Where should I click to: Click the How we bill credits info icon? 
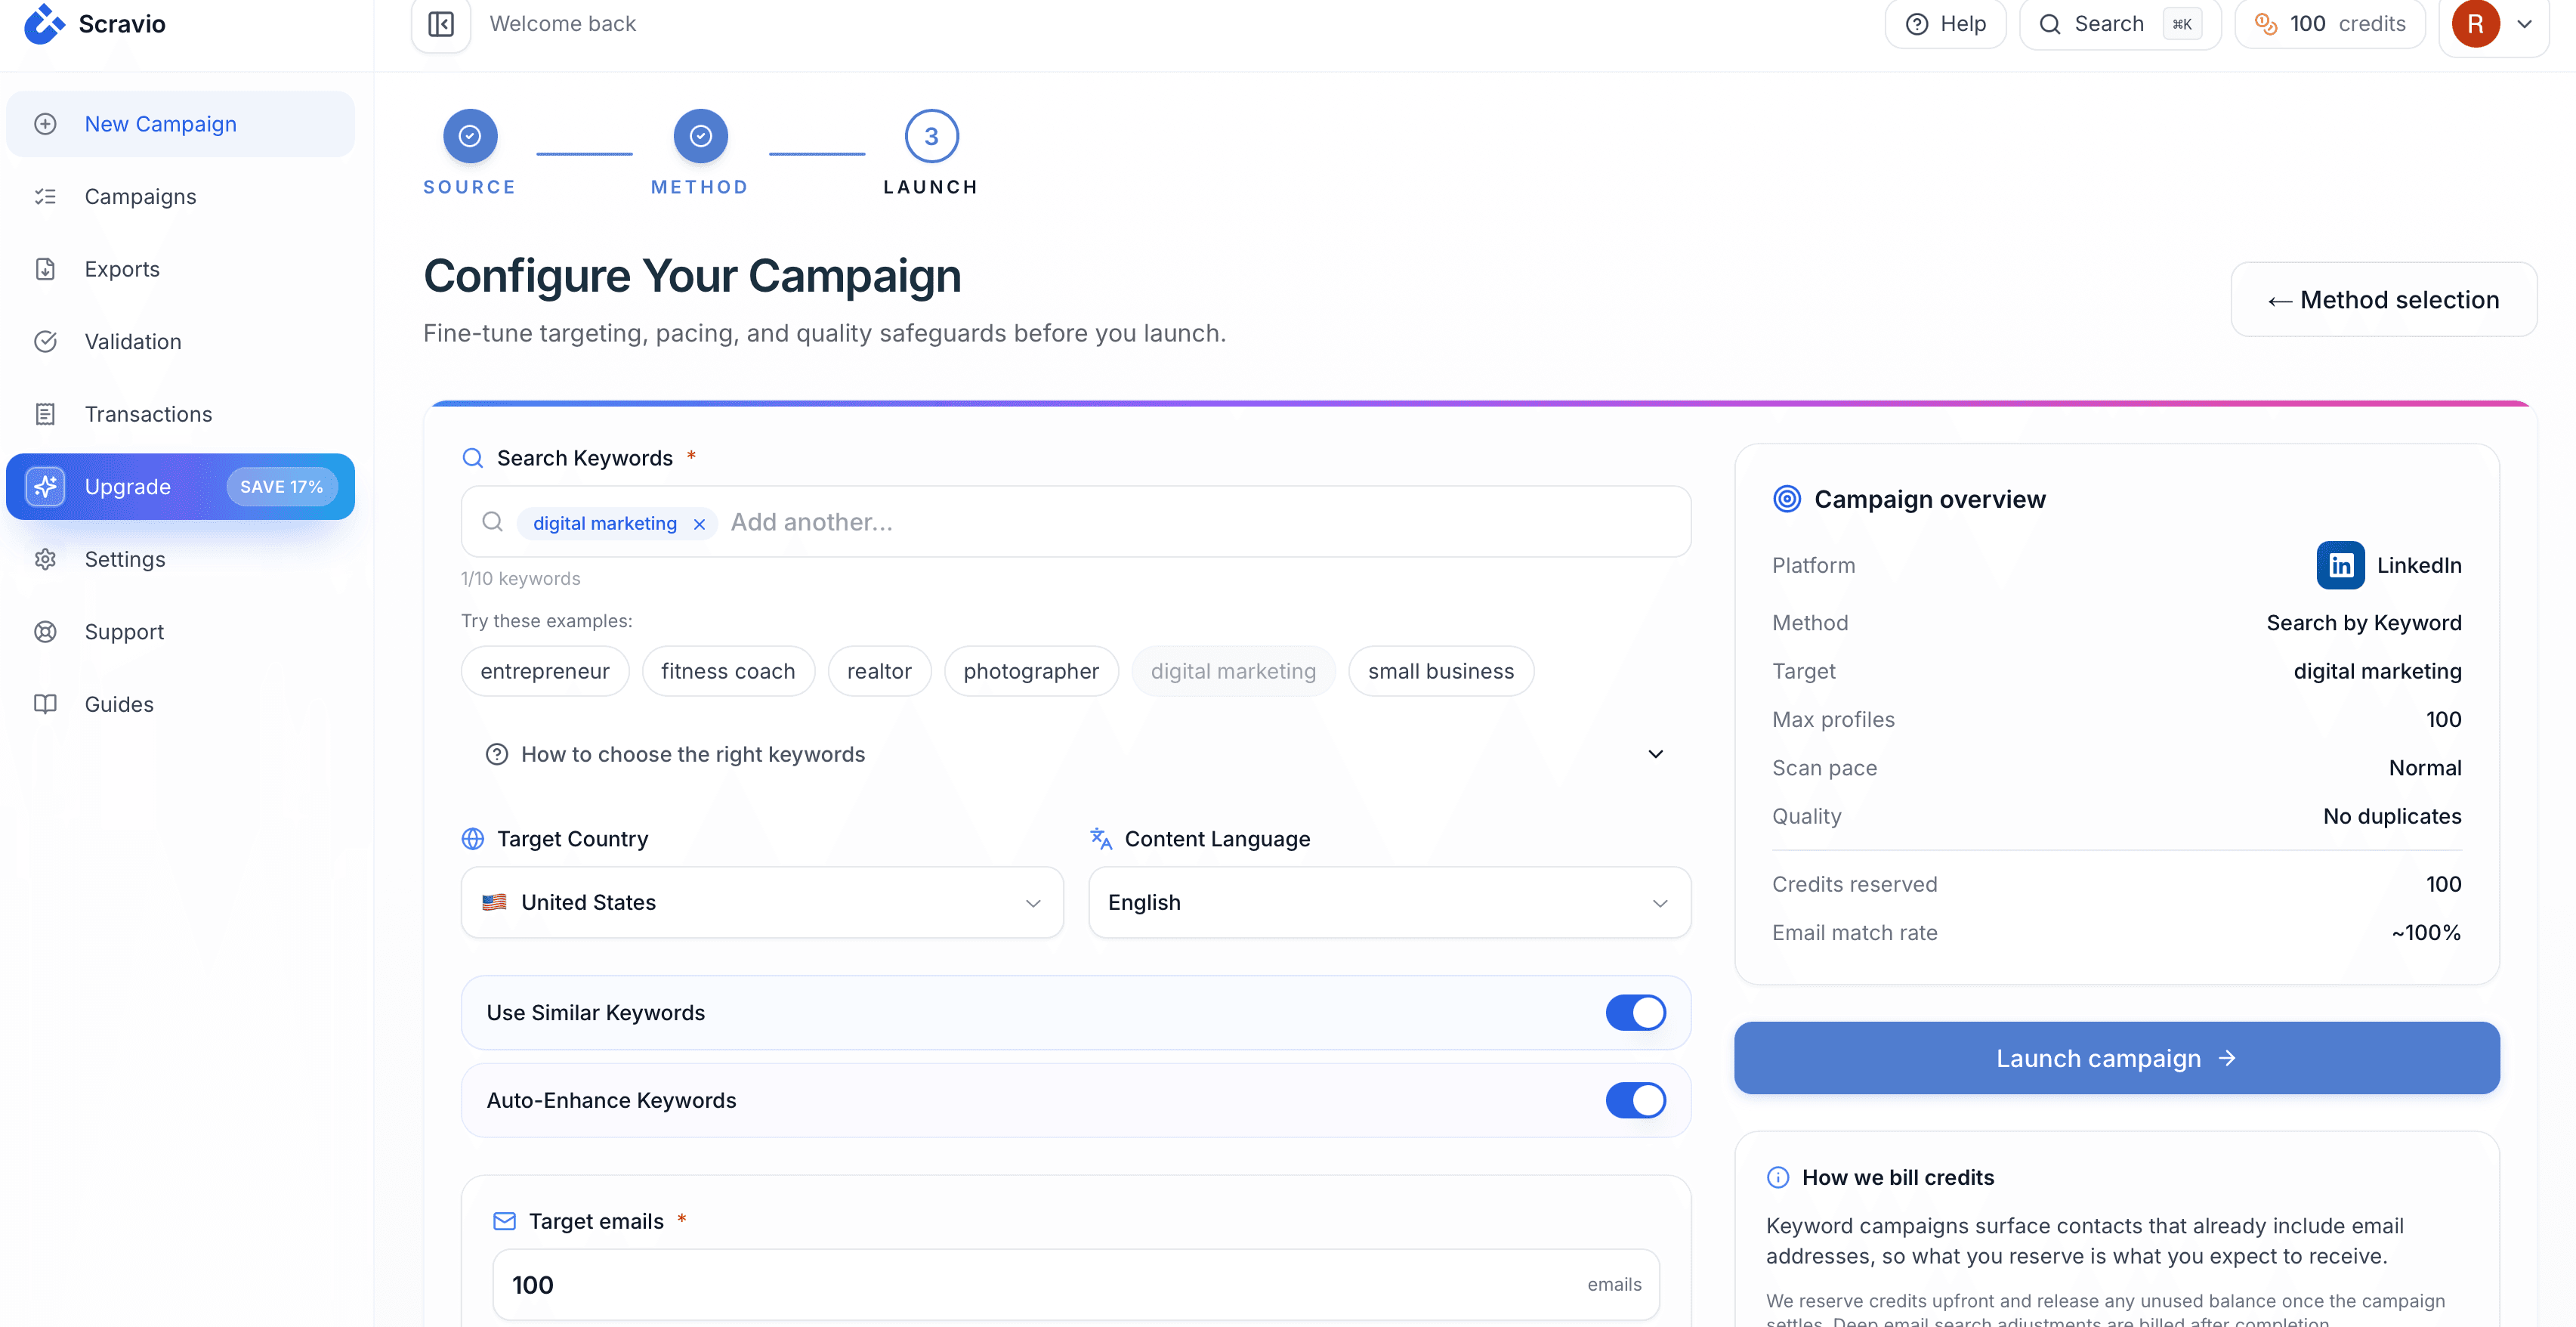(x=1778, y=1177)
